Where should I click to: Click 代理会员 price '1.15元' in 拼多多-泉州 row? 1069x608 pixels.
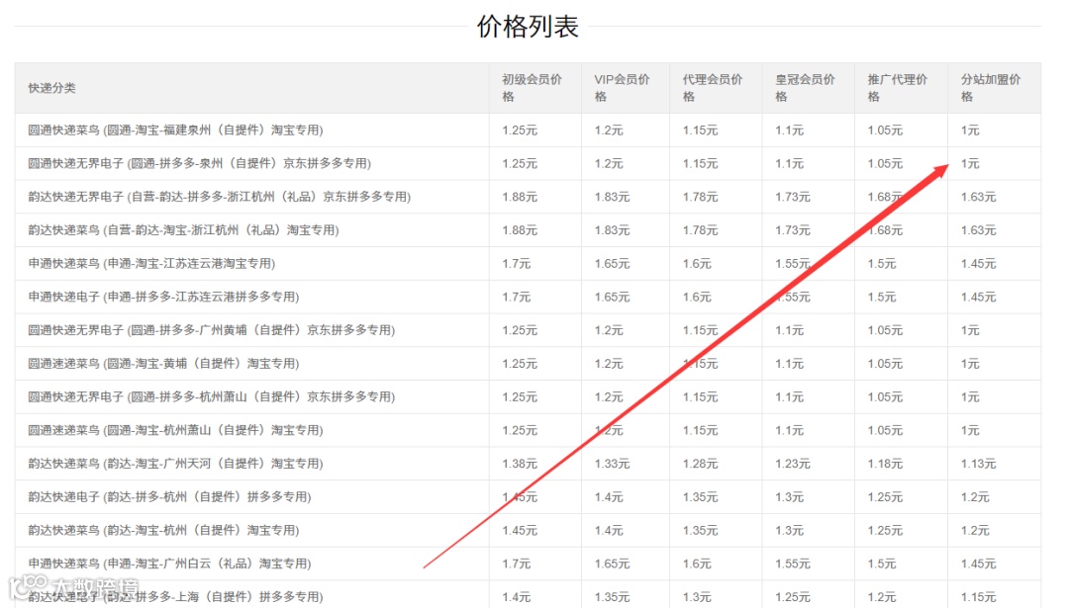coord(700,163)
